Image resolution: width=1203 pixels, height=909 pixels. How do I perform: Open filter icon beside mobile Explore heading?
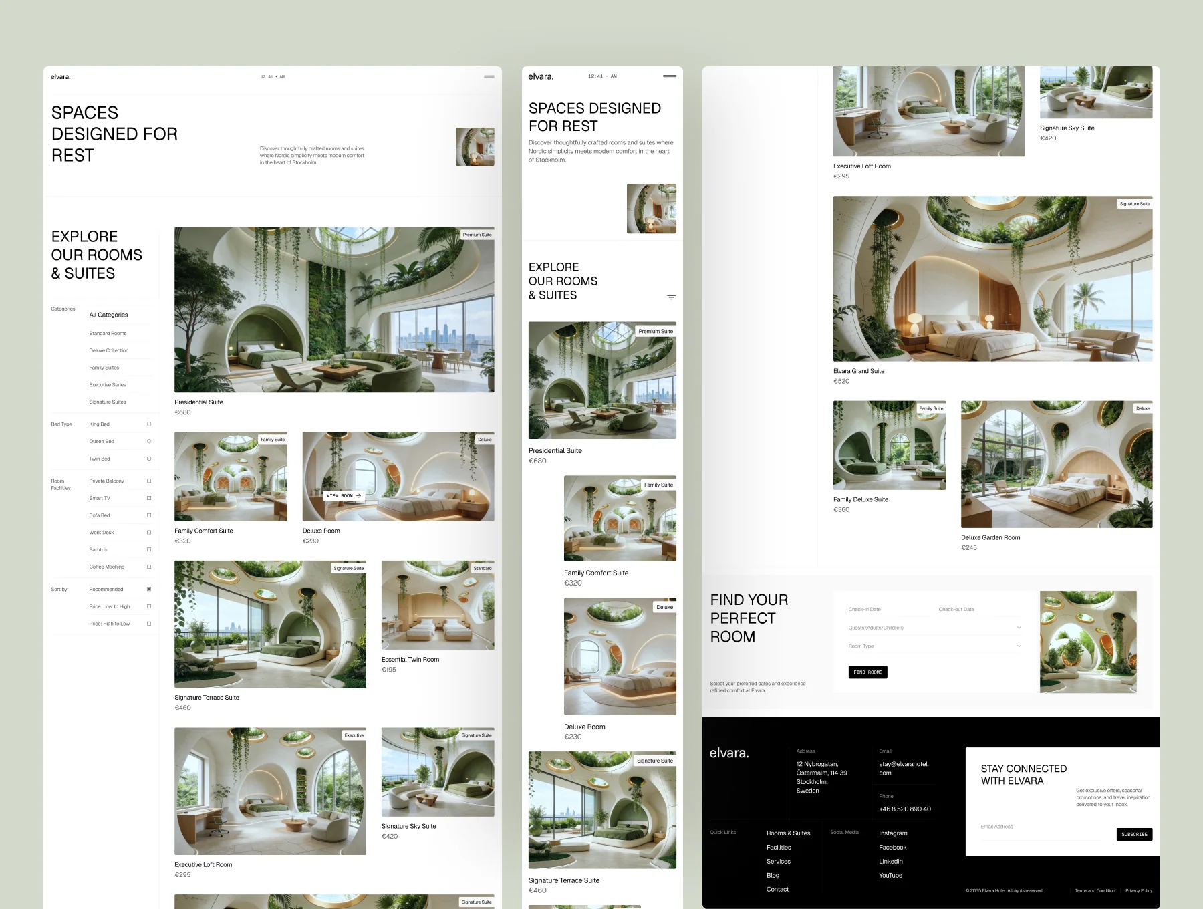(x=671, y=297)
